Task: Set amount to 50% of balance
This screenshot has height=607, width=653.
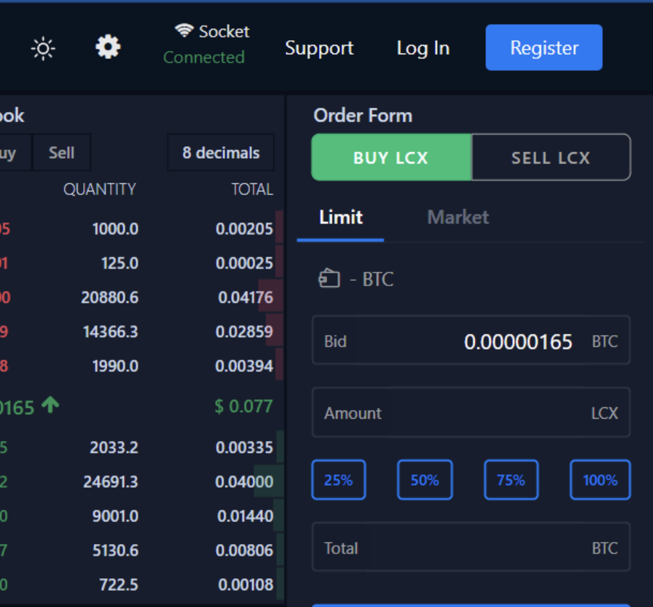Action: point(424,480)
